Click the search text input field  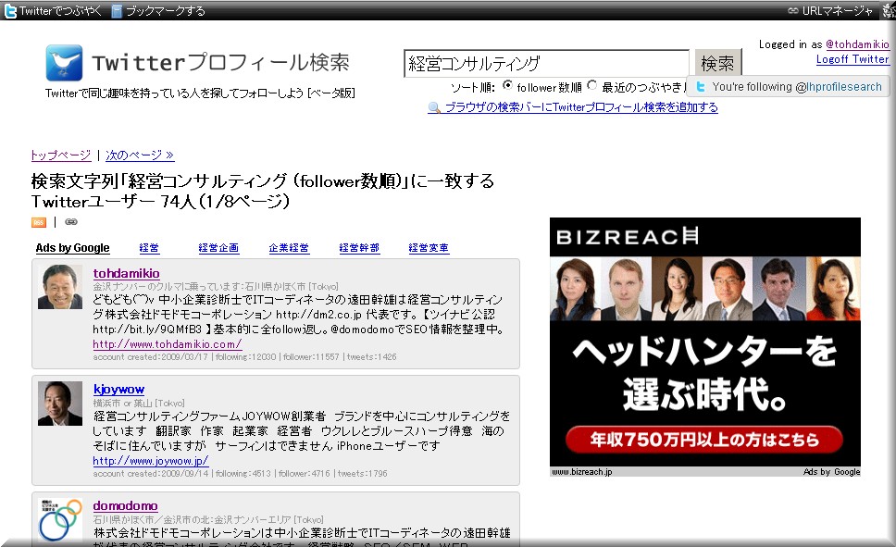click(546, 64)
